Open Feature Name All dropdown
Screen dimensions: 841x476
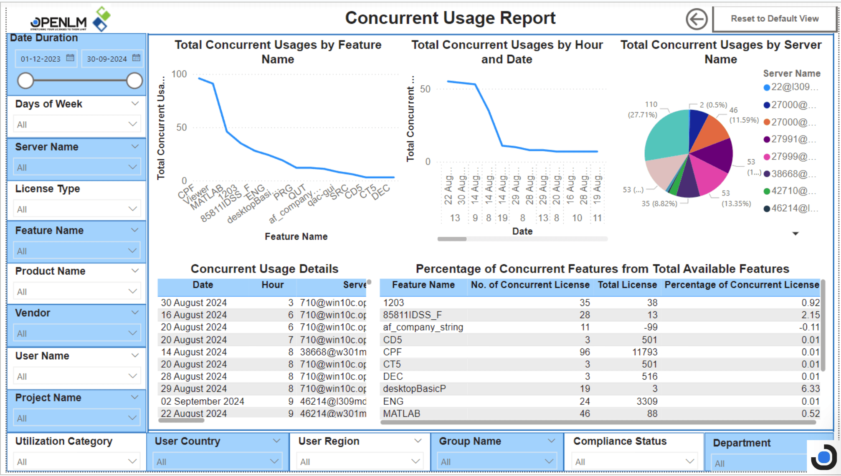point(77,251)
